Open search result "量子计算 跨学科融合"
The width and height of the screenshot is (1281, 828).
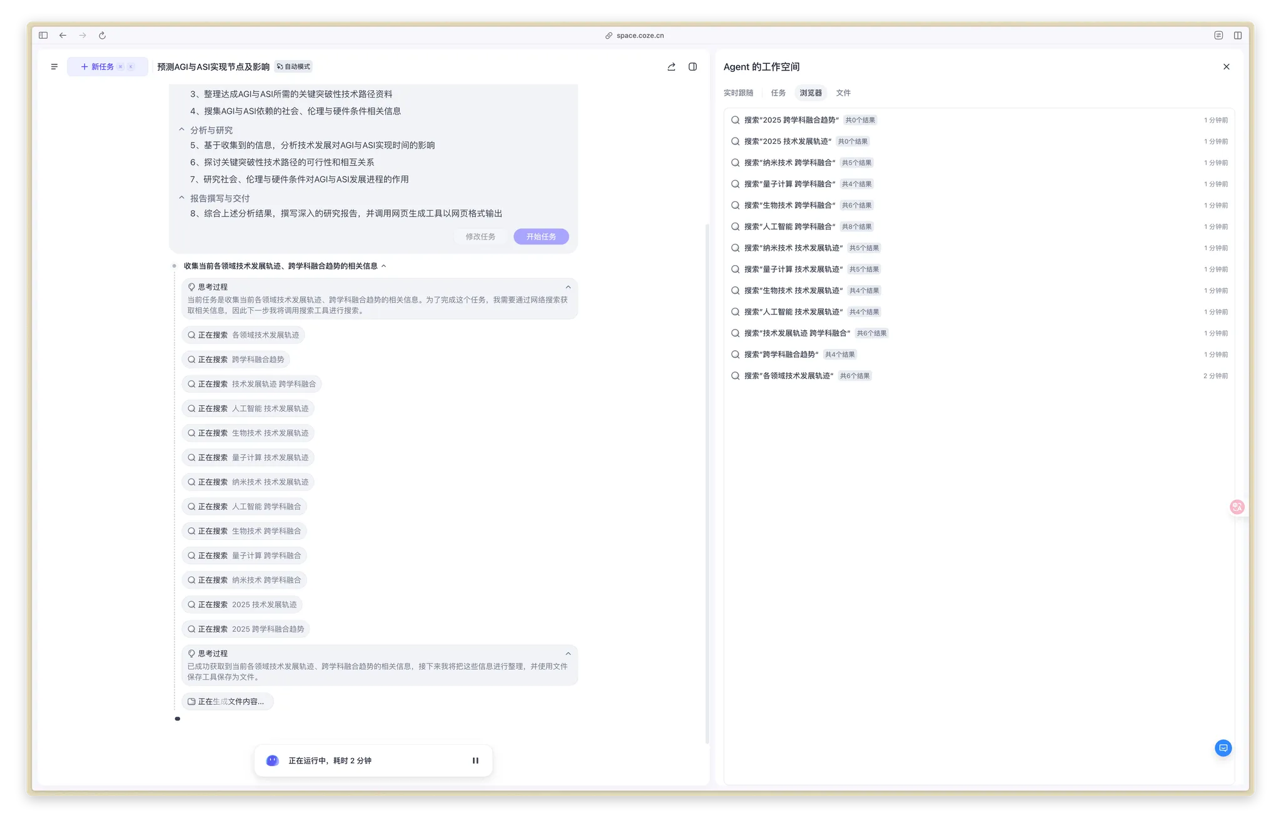[x=789, y=184]
